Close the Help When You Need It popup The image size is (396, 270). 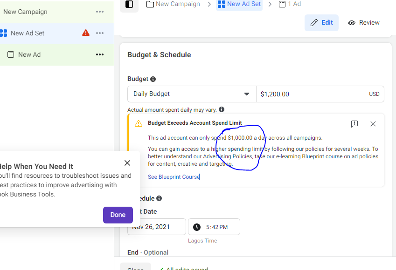pyautogui.click(x=127, y=163)
